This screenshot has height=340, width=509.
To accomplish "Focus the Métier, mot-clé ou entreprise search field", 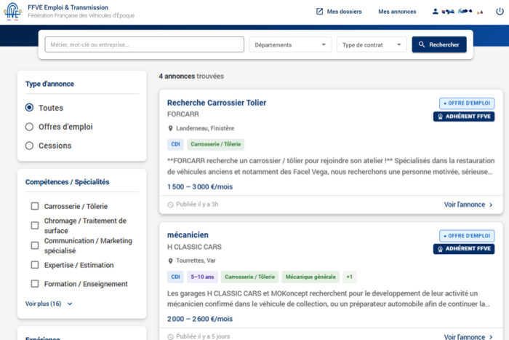I will [x=145, y=44].
